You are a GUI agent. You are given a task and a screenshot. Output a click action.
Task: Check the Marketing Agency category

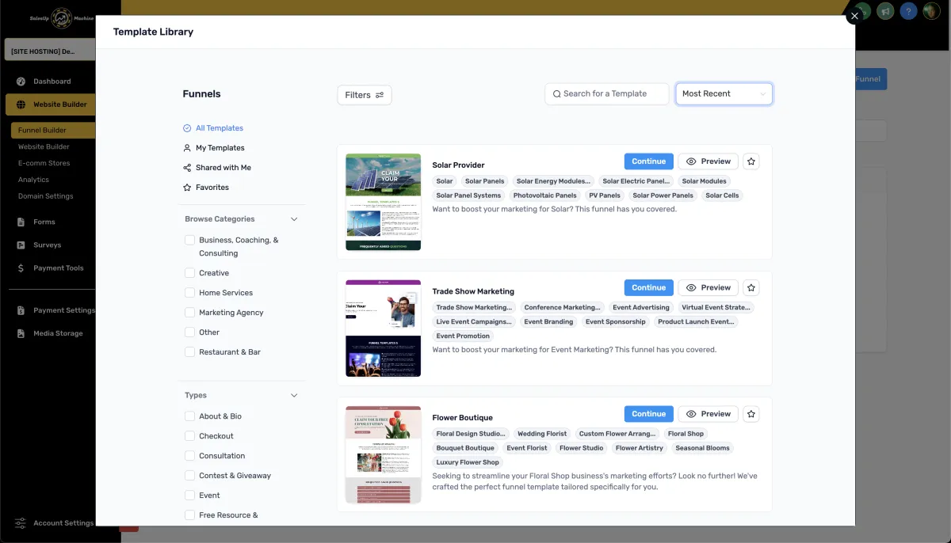[189, 313]
